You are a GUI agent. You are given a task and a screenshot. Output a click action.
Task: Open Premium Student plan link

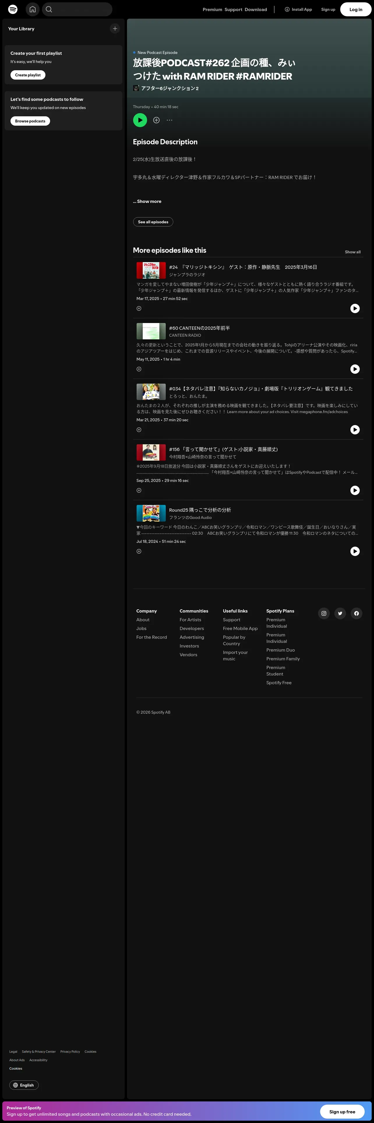[276, 671]
